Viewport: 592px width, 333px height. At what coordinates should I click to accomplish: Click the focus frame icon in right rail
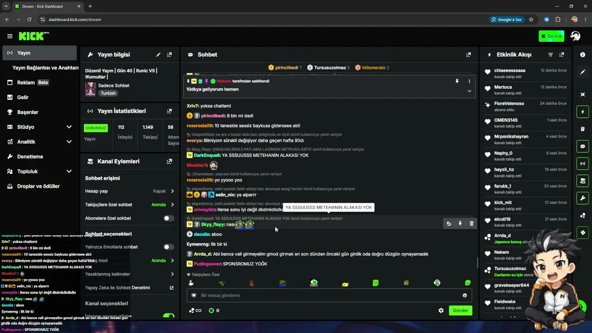coord(583,94)
